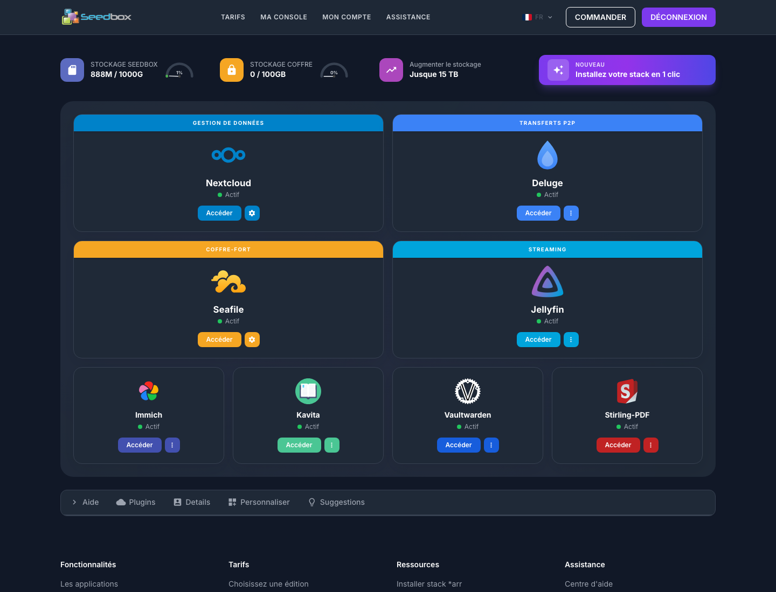Click Accéder for Vaultwarden
This screenshot has height=592, width=776.
(x=459, y=445)
